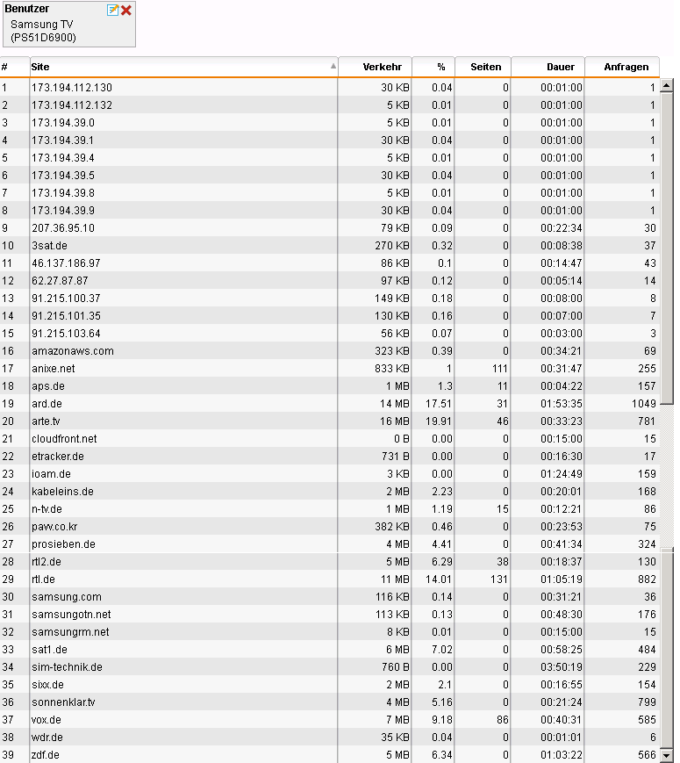Select the vox.de site entry

coord(47,720)
